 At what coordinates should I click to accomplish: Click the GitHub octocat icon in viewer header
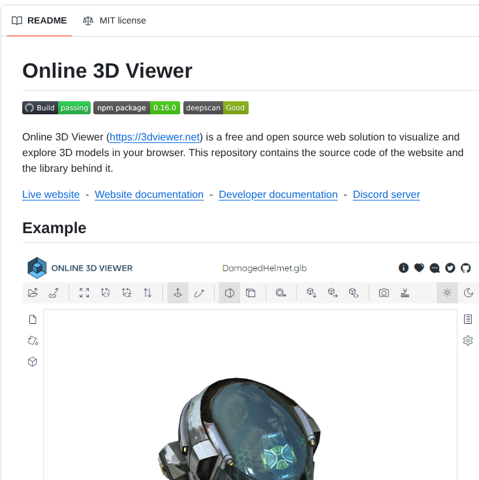465,268
